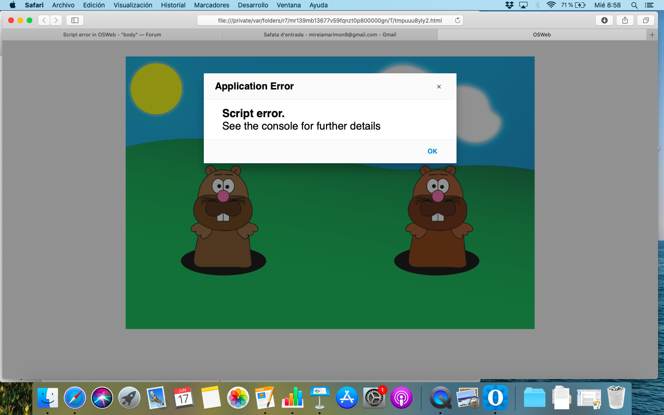
Task: Open the App Store from the Dock
Action: pos(347,397)
